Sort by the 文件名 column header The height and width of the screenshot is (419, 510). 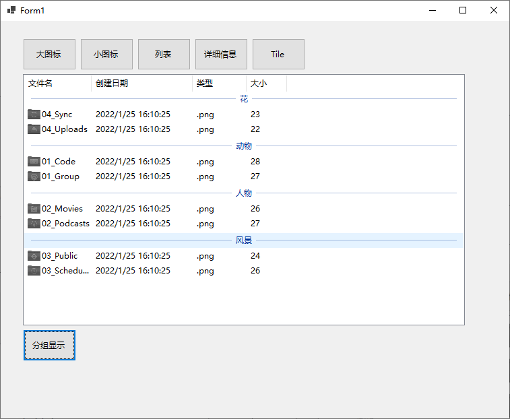(57, 84)
